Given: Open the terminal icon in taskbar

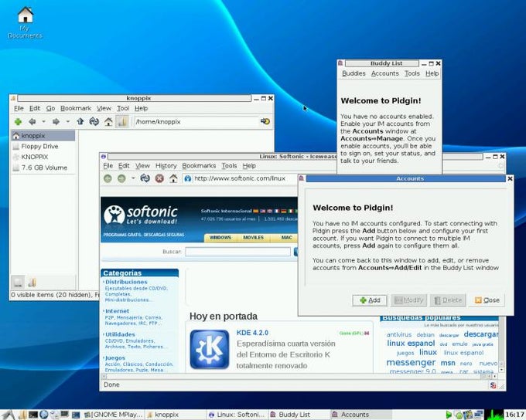Looking at the screenshot, I should pyautogui.click(x=32, y=415).
